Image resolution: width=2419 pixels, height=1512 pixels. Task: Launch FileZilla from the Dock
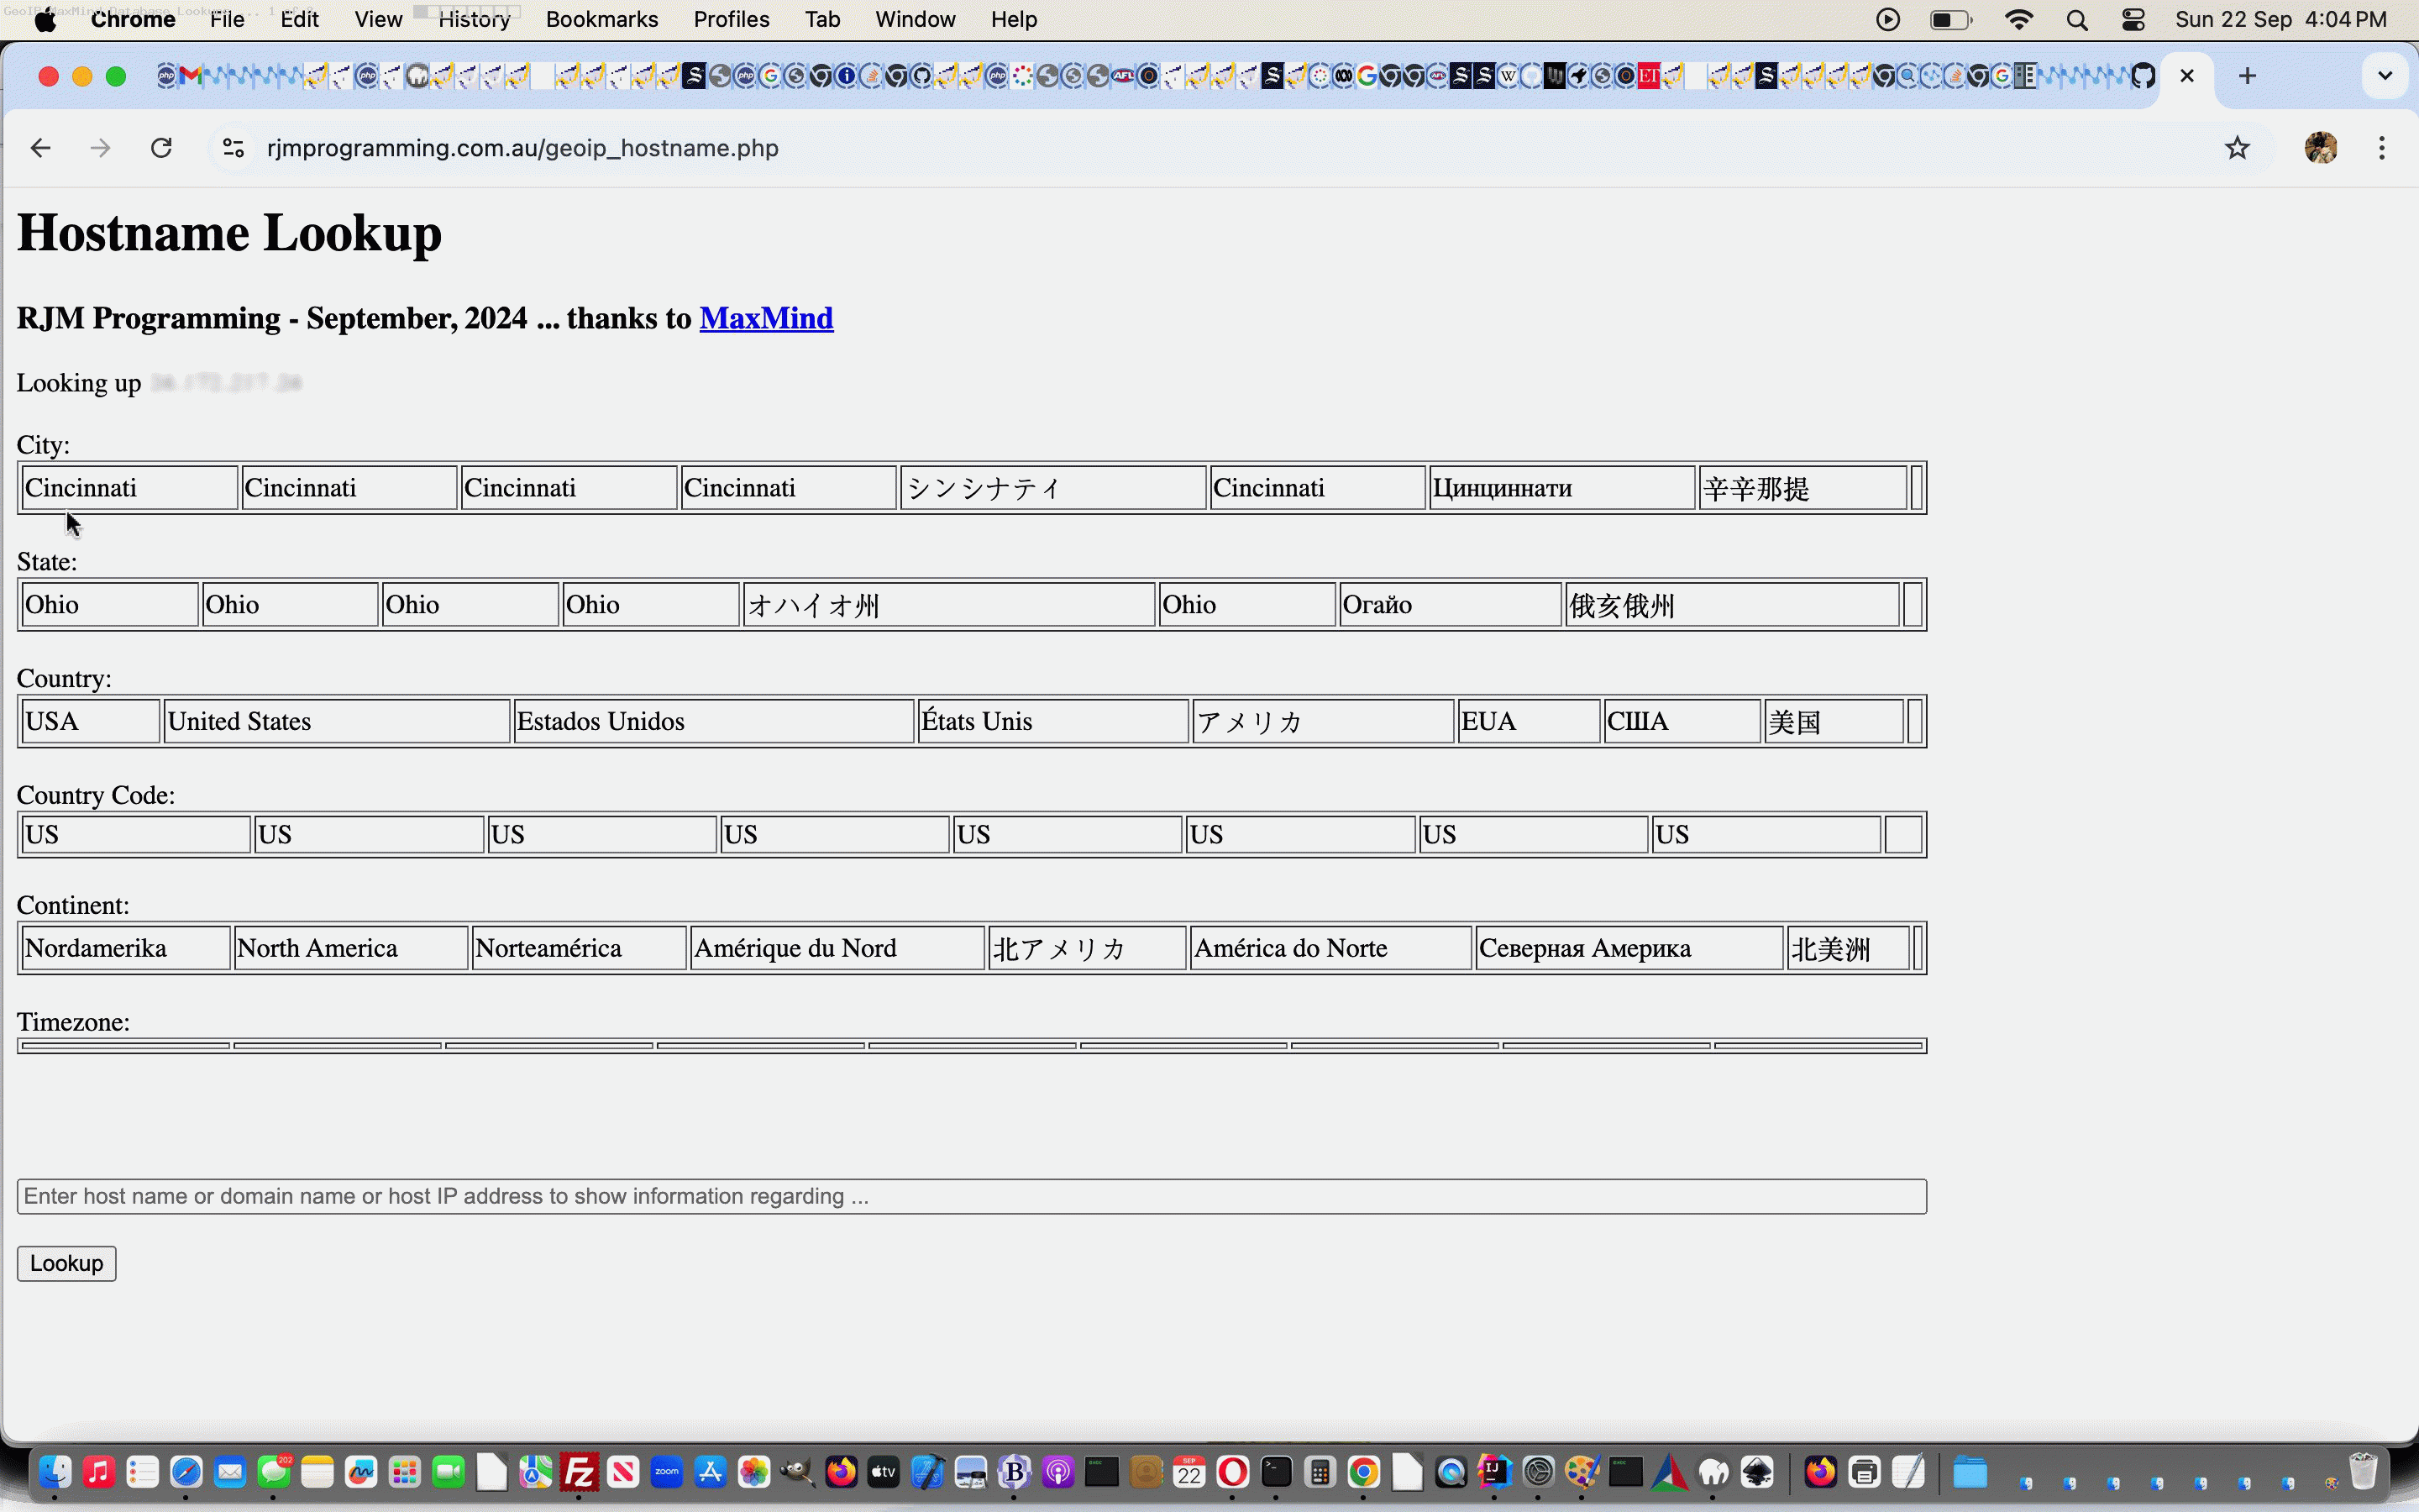(579, 1472)
